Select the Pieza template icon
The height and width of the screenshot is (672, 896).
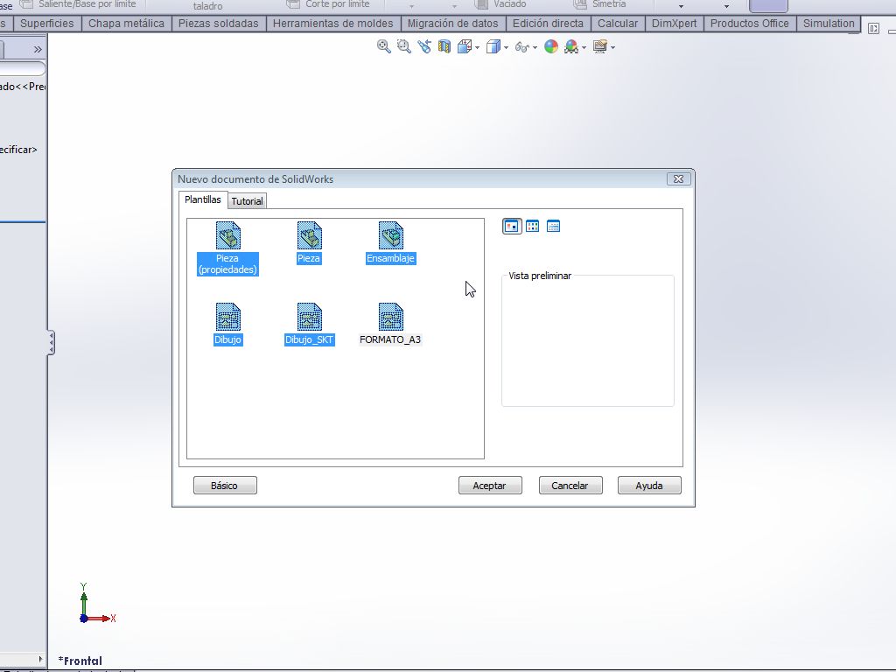(309, 235)
